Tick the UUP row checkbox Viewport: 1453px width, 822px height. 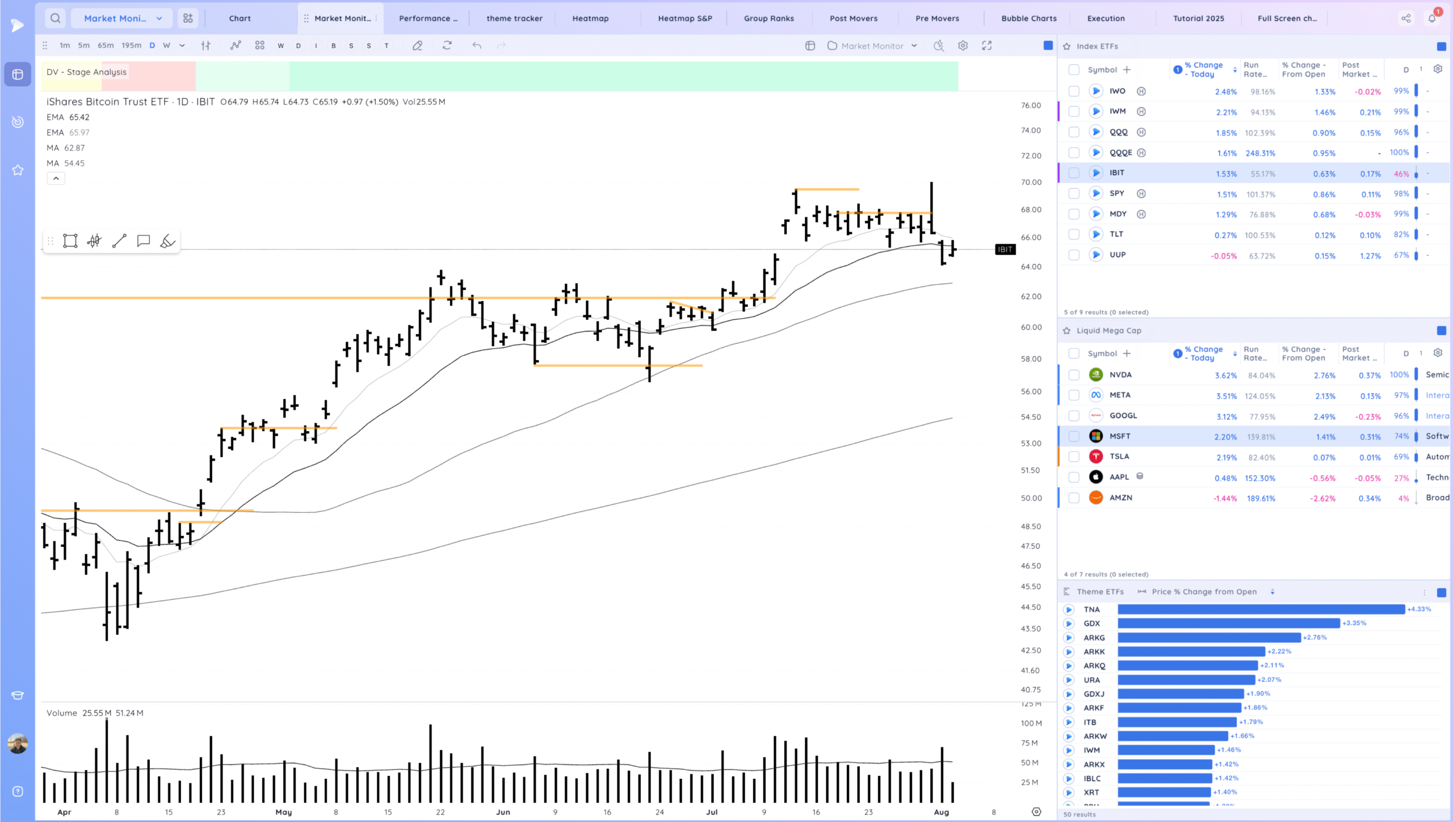(1074, 255)
